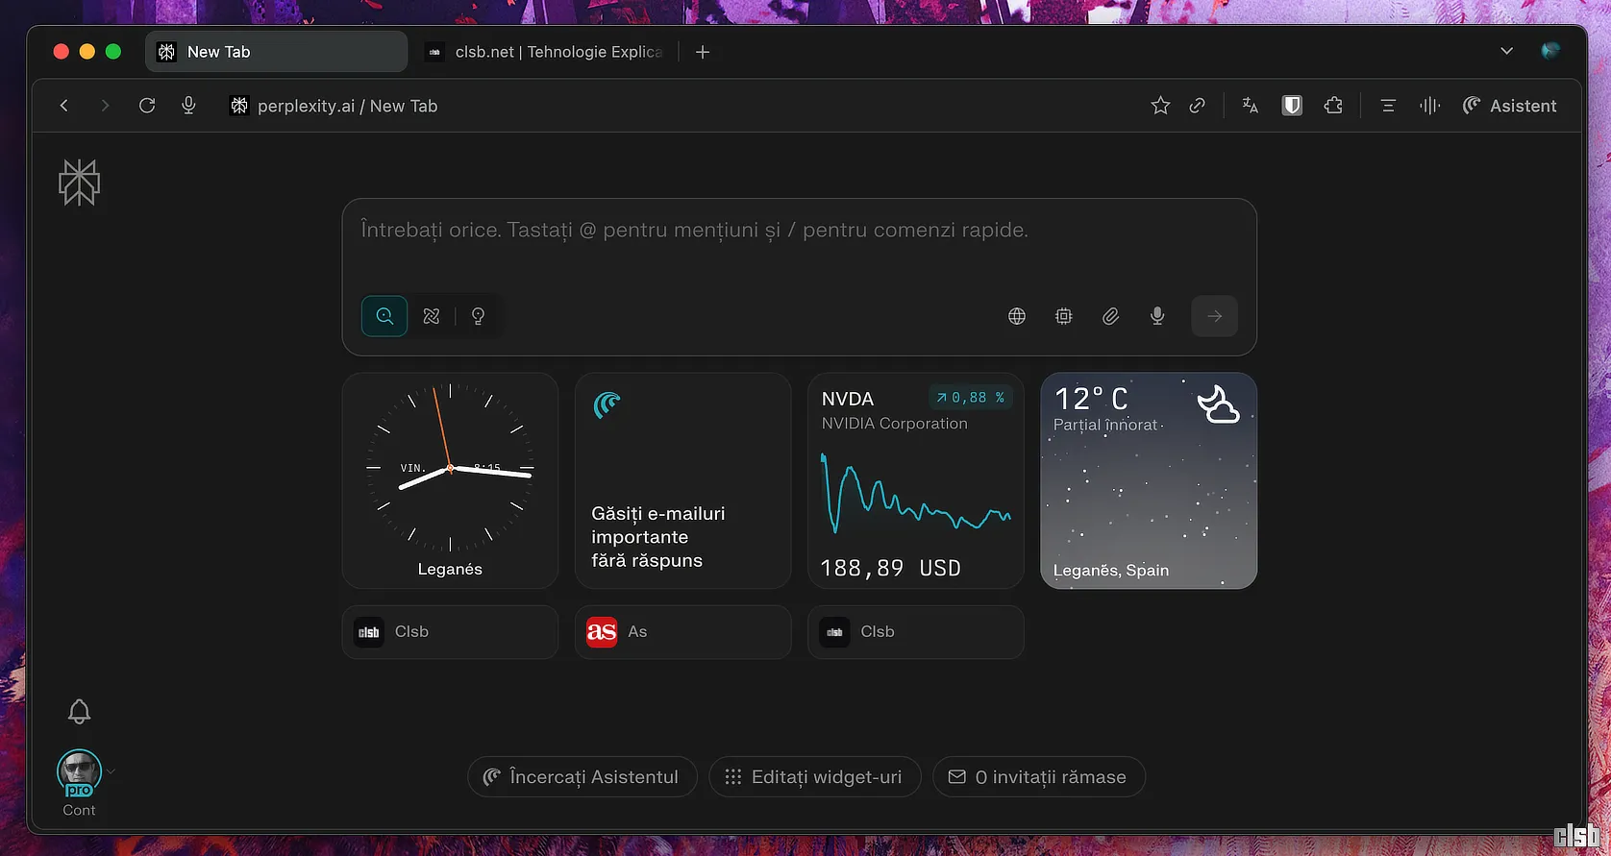Image resolution: width=1611 pixels, height=856 pixels.
Task: Expand the tab list chevron dropdown
Action: [x=1506, y=51]
